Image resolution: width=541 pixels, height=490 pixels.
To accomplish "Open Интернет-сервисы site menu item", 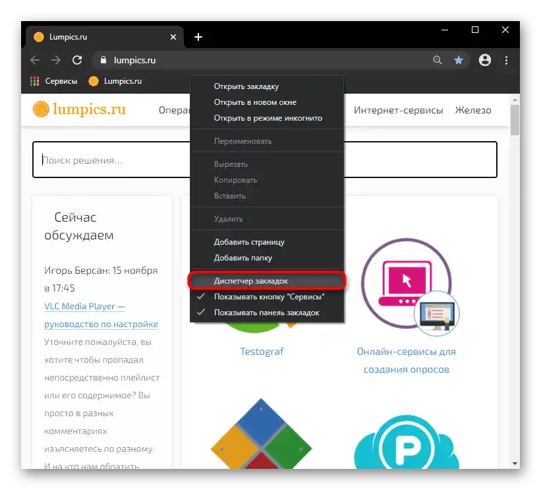I will (x=398, y=110).
